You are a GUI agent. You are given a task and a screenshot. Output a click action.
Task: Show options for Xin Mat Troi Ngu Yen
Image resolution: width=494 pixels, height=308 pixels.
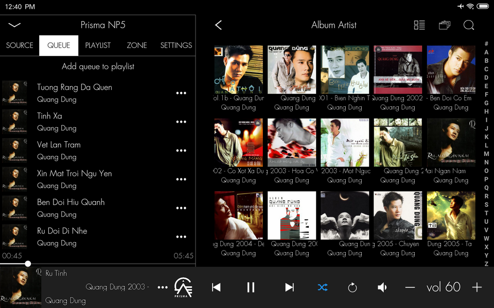tap(181, 179)
